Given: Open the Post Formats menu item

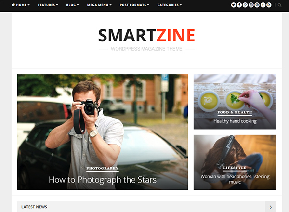Looking at the screenshot, I should point(134,5).
